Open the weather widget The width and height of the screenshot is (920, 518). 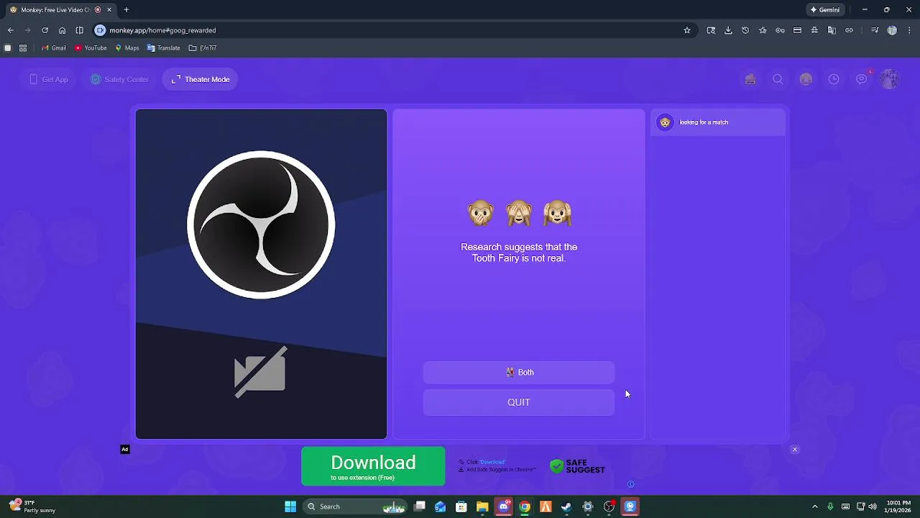[x=34, y=506]
